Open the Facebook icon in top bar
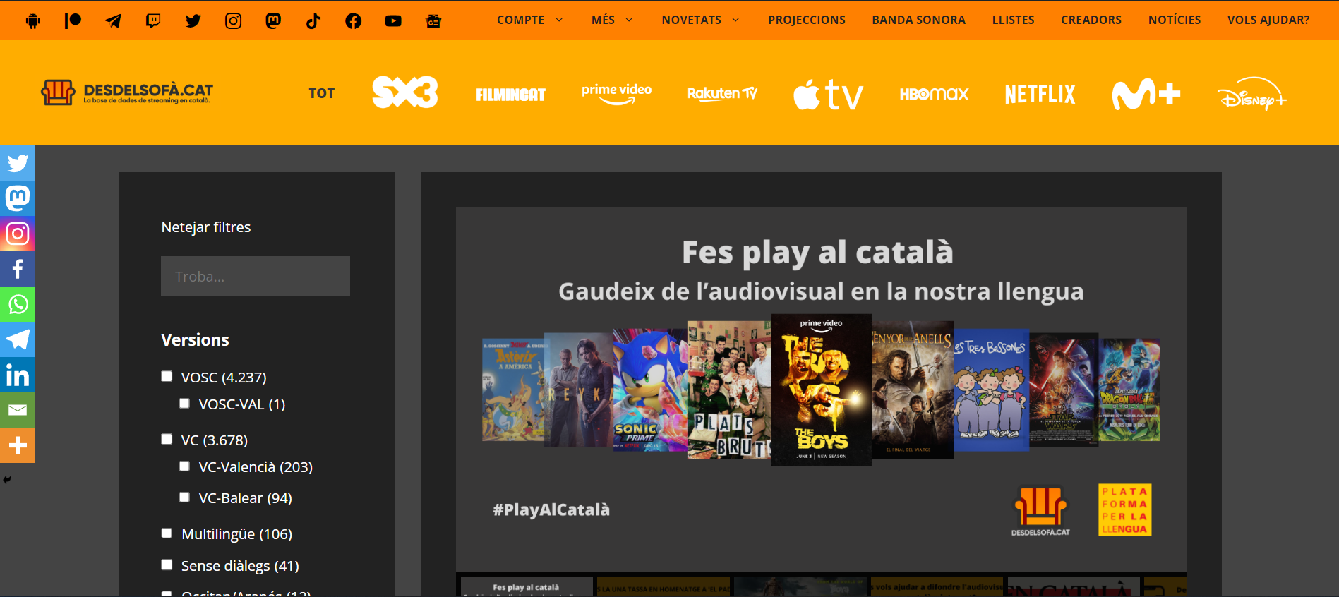Screen dimensions: 1339x597 (x=354, y=20)
